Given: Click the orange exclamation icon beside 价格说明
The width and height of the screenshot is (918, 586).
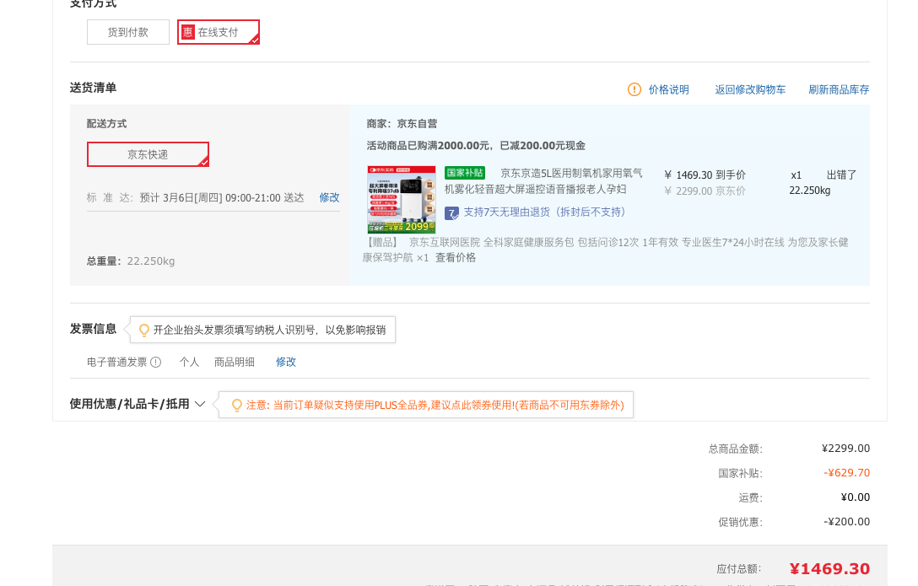Looking at the screenshot, I should pyautogui.click(x=634, y=89).
